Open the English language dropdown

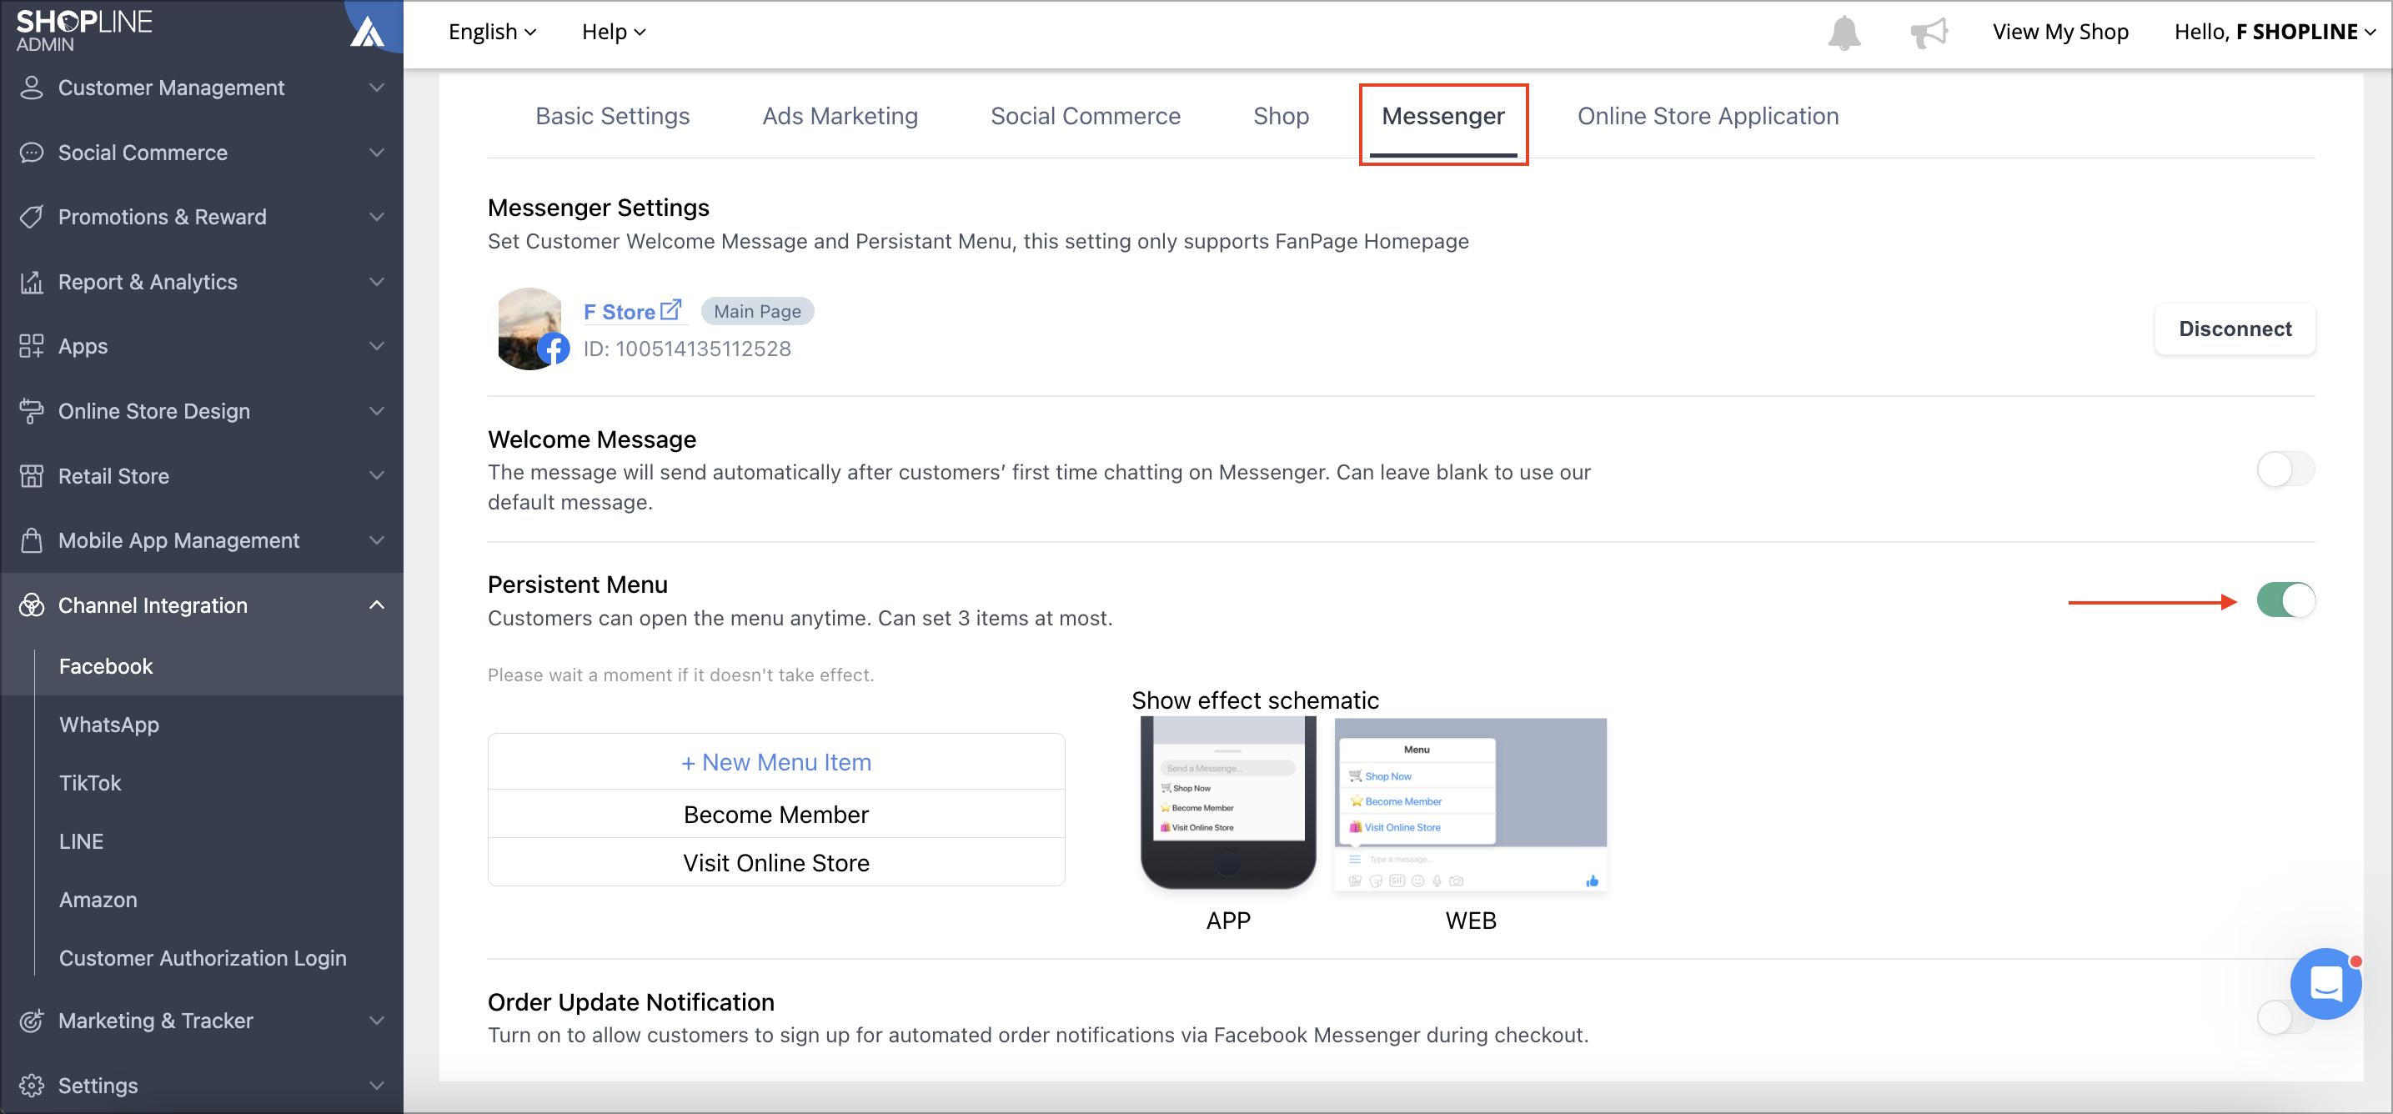coord(492,31)
